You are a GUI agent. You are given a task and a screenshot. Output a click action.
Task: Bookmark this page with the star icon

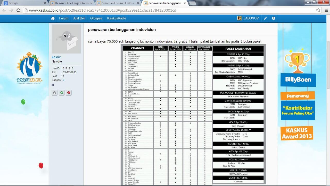coord(318,10)
